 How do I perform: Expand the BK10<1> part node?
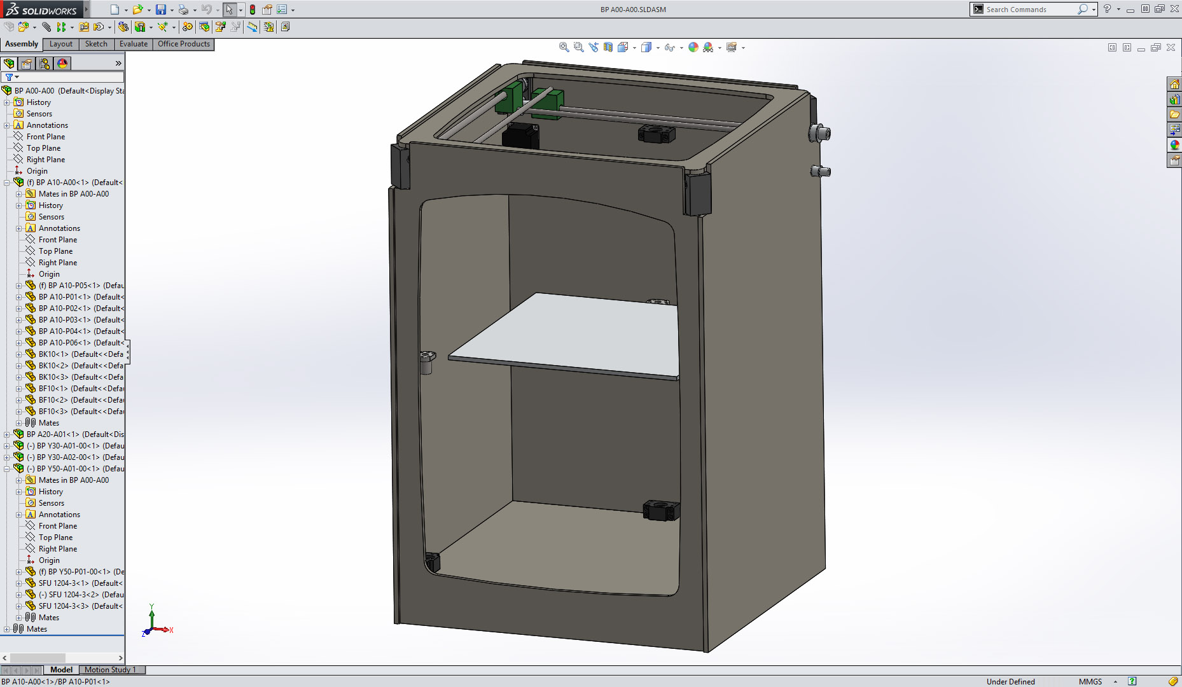click(19, 354)
